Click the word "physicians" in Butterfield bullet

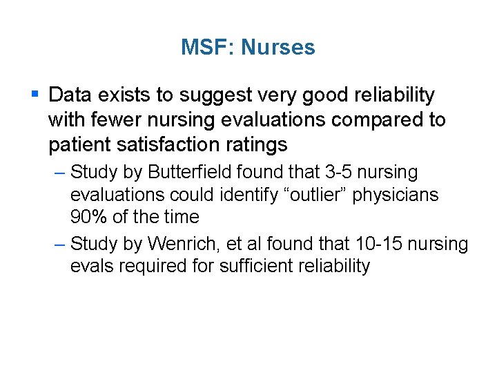click(396, 195)
